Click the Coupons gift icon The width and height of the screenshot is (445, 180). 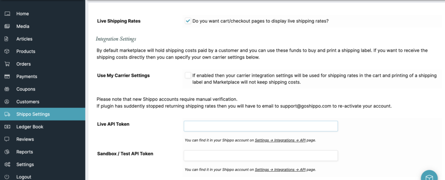(7, 89)
